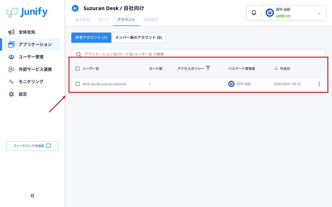
Task: Open row actions menu for desk-ops account
Action: 319,84
